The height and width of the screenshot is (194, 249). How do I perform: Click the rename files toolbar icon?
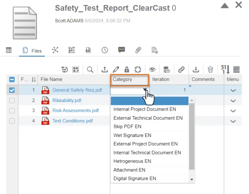click(x=65, y=70)
